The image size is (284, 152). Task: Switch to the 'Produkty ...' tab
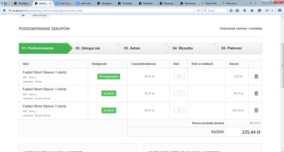tap(126, 3)
